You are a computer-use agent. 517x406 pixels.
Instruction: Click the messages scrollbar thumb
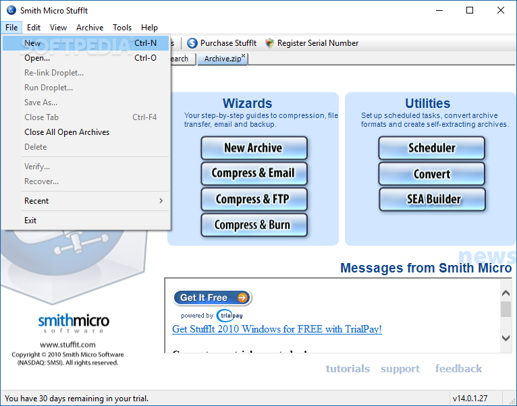(x=506, y=310)
